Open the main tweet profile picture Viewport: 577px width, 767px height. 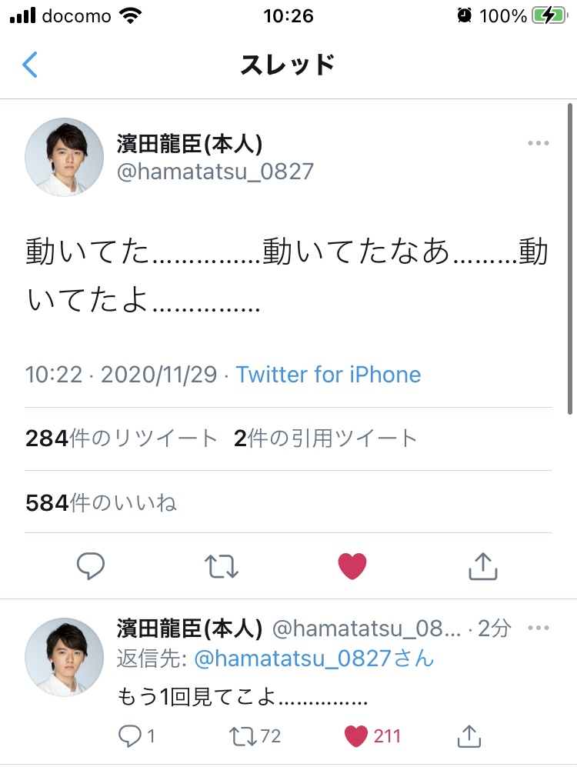coord(65,157)
